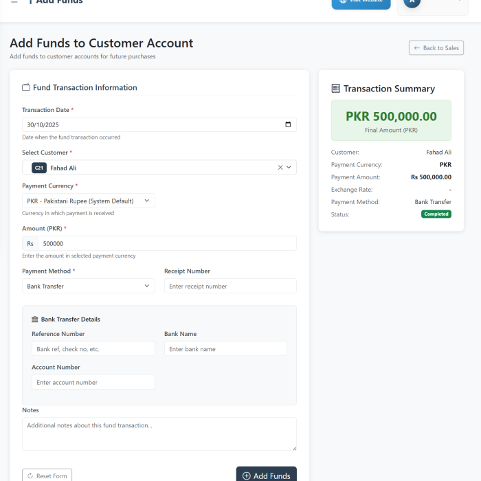481x481 pixels.
Task: Click the Reference Number field
Action: (x=93, y=349)
